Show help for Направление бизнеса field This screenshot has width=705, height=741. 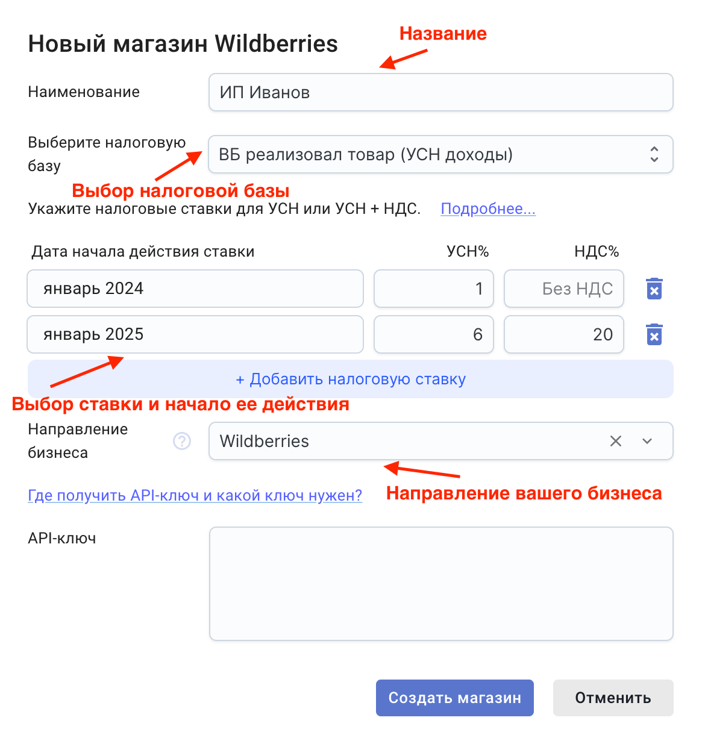182,441
